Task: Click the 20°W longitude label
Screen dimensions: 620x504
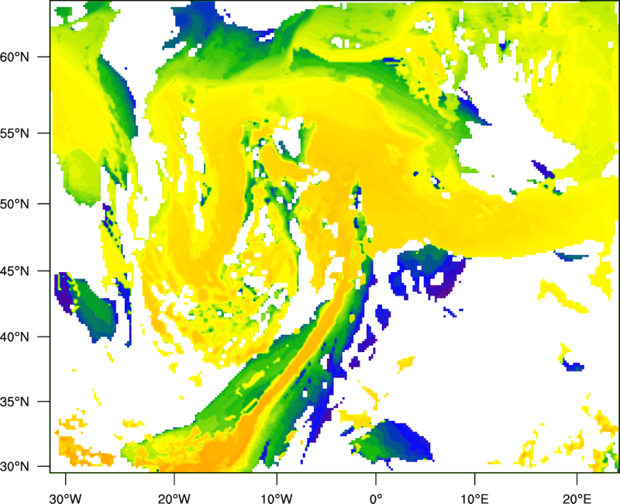Action: 174,499
